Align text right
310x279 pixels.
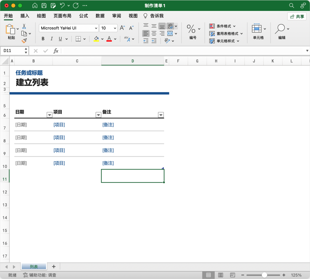(x=162, y=33)
